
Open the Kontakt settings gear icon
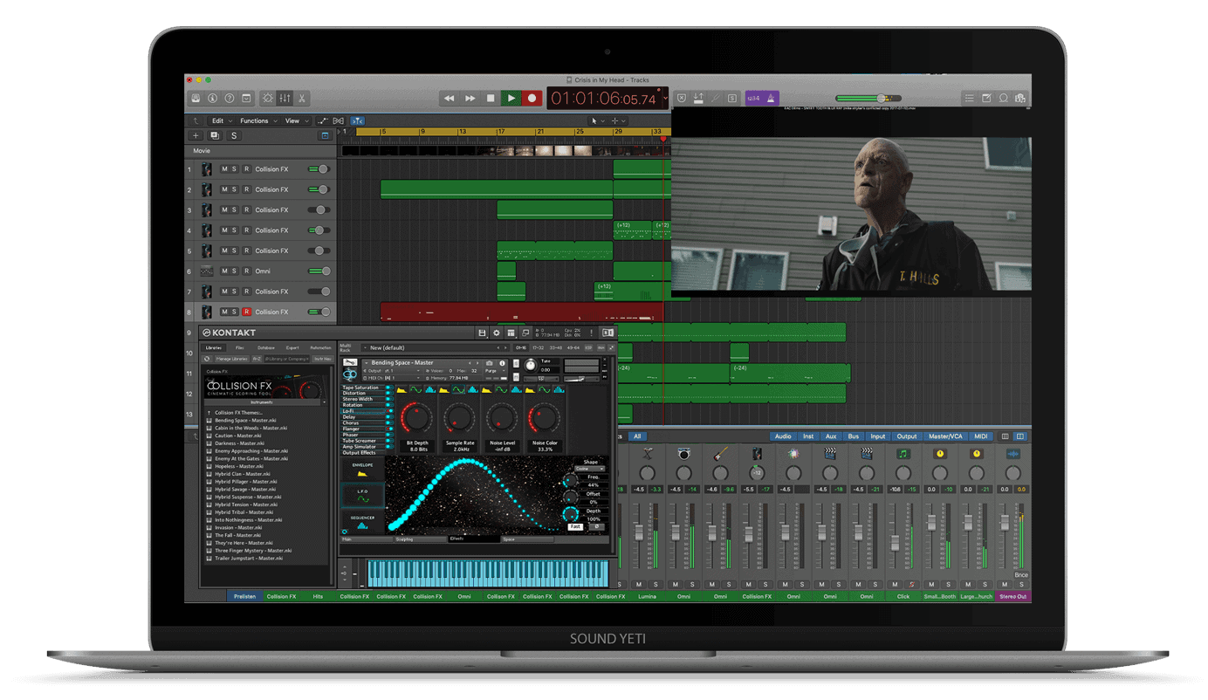click(x=497, y=333)
